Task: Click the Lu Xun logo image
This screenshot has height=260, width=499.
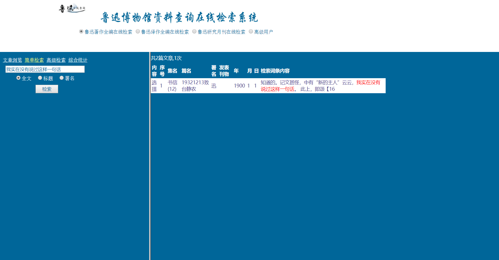Action: pos(72,8)
